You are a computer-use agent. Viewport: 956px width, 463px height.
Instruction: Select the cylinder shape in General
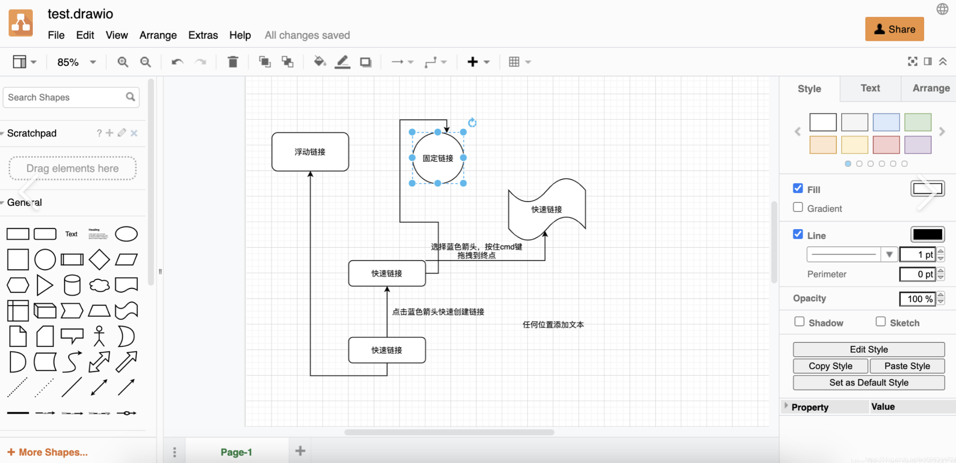pyautogui.click(x=72, y=285)
